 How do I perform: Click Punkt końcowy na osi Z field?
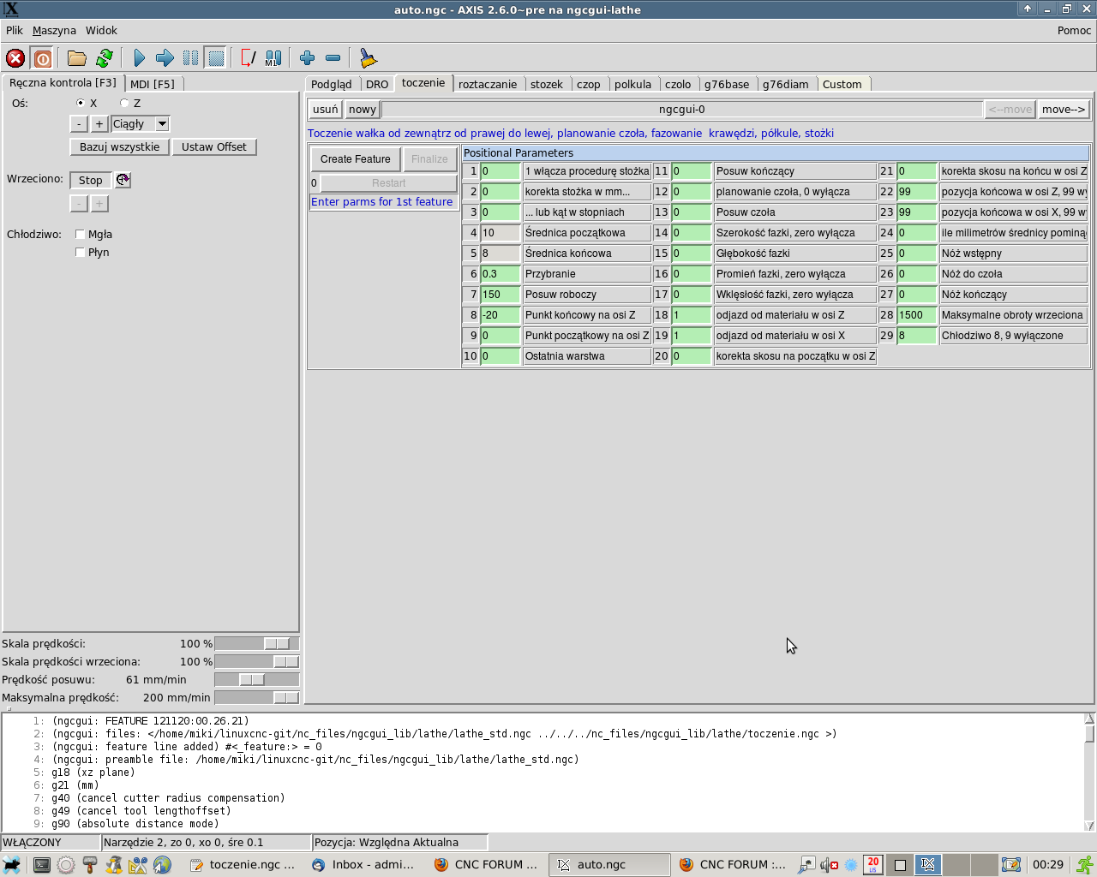click(x=501, y=315)
